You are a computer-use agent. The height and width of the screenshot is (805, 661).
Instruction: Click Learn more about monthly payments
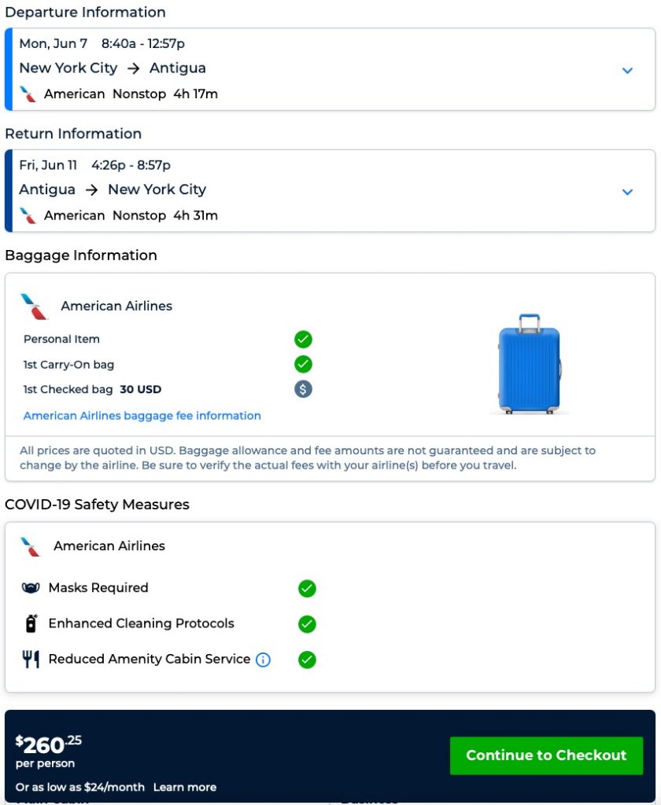(x=185, y=787)
